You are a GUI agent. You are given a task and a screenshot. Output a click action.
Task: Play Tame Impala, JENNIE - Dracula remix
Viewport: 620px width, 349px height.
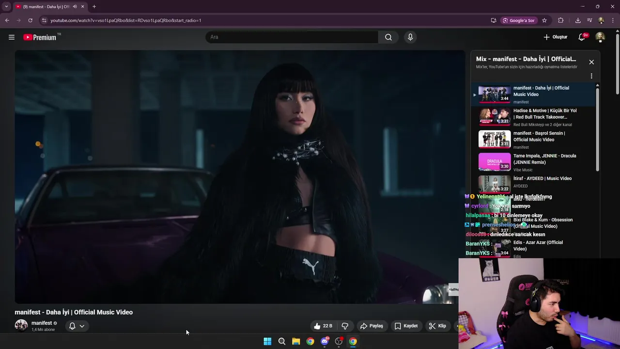(535, 162)
